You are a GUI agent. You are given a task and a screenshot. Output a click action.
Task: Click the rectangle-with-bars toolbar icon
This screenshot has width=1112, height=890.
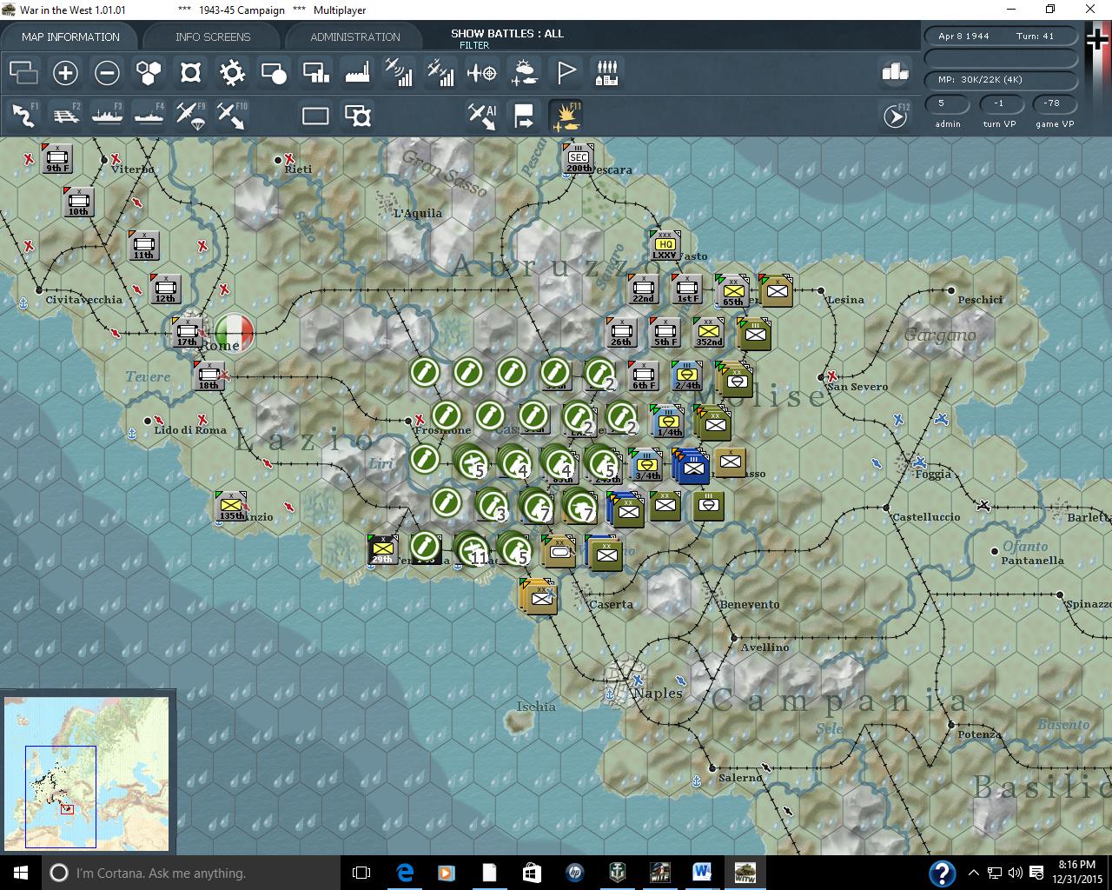(x=315, y=73)
